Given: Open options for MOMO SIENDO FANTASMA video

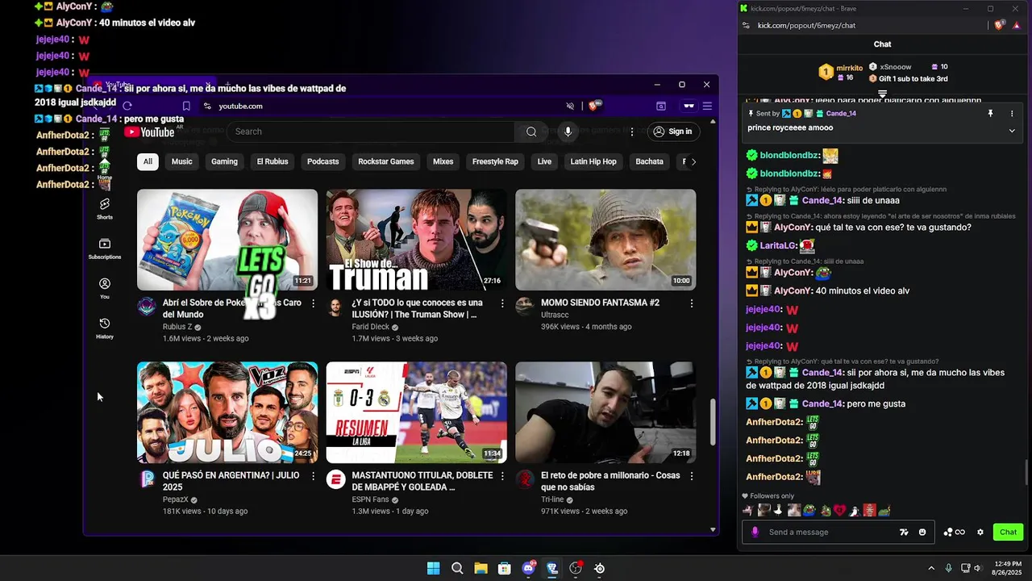Looking at the screenshot, I should pyautogui.click(x=692, y=303).
